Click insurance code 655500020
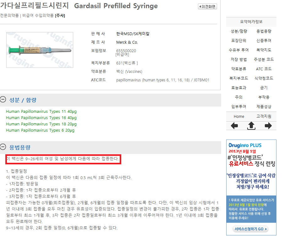Screen dimensions: 284x236 point(126,51)
